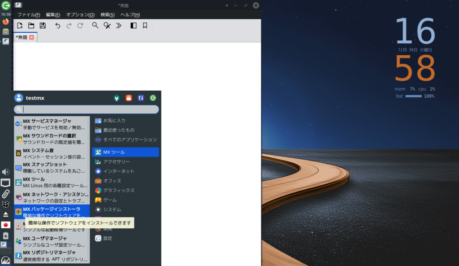Click the green log out icon in the menu header
Viewport: 459px width, 266px height.
click(153, 98)
